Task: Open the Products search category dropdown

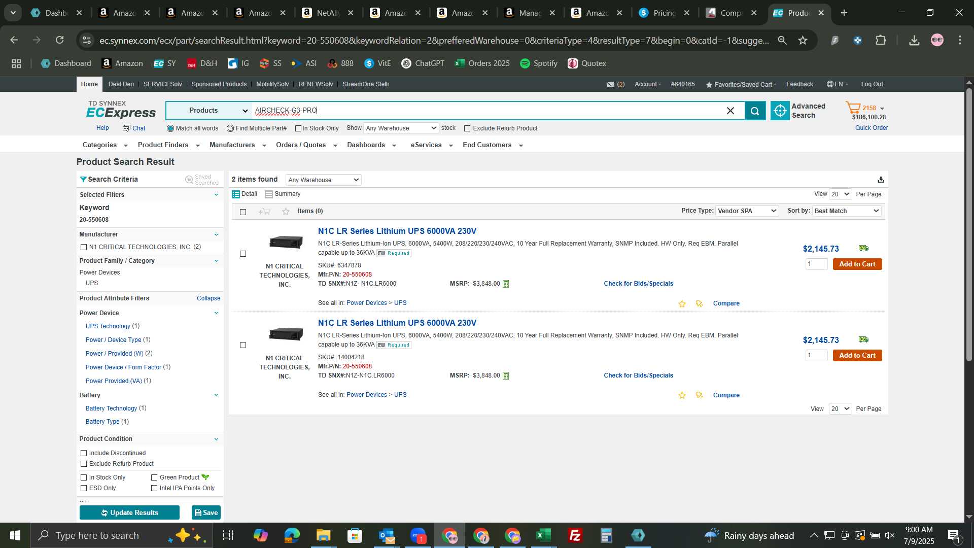Action: [x=210, y=111]
